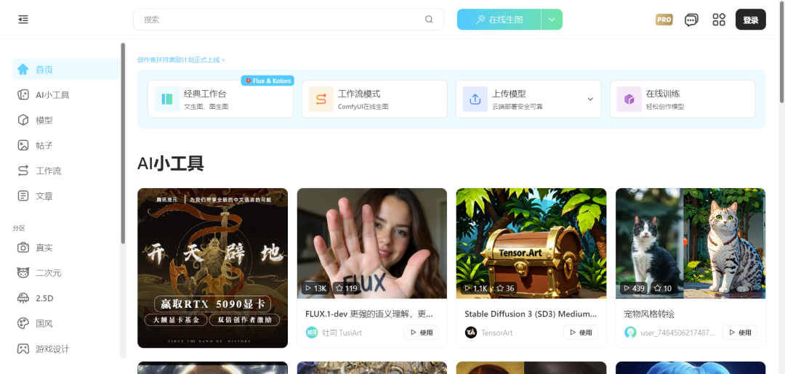Open the cats 宠物风格转绘 thumbnail
The height and width of the screenshot is (374, 785).
click(x=691, y=243)
